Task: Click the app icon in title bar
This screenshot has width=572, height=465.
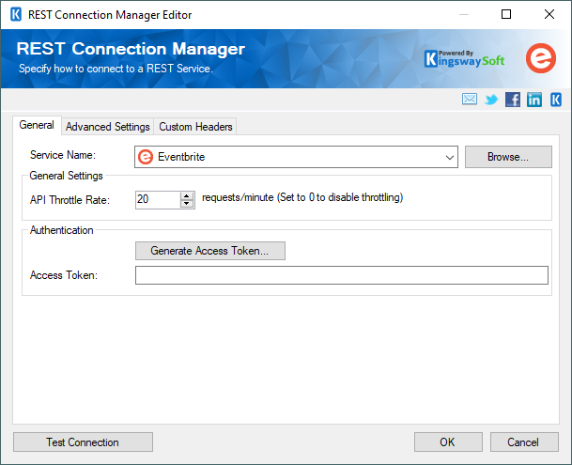Action: tap(16, 15)
